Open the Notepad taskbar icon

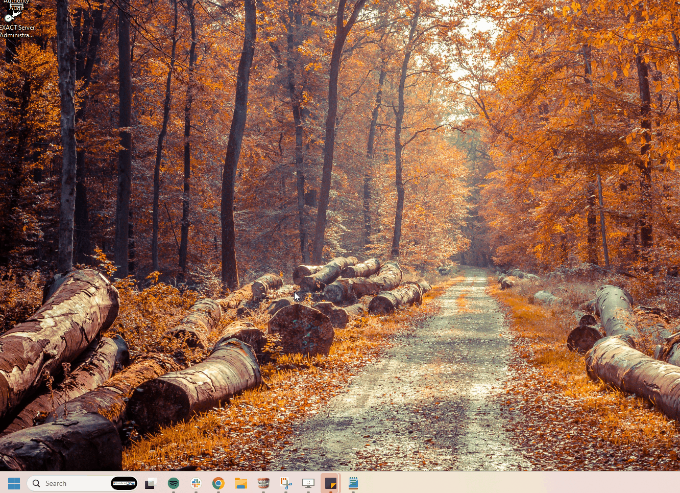click(353, 483)
